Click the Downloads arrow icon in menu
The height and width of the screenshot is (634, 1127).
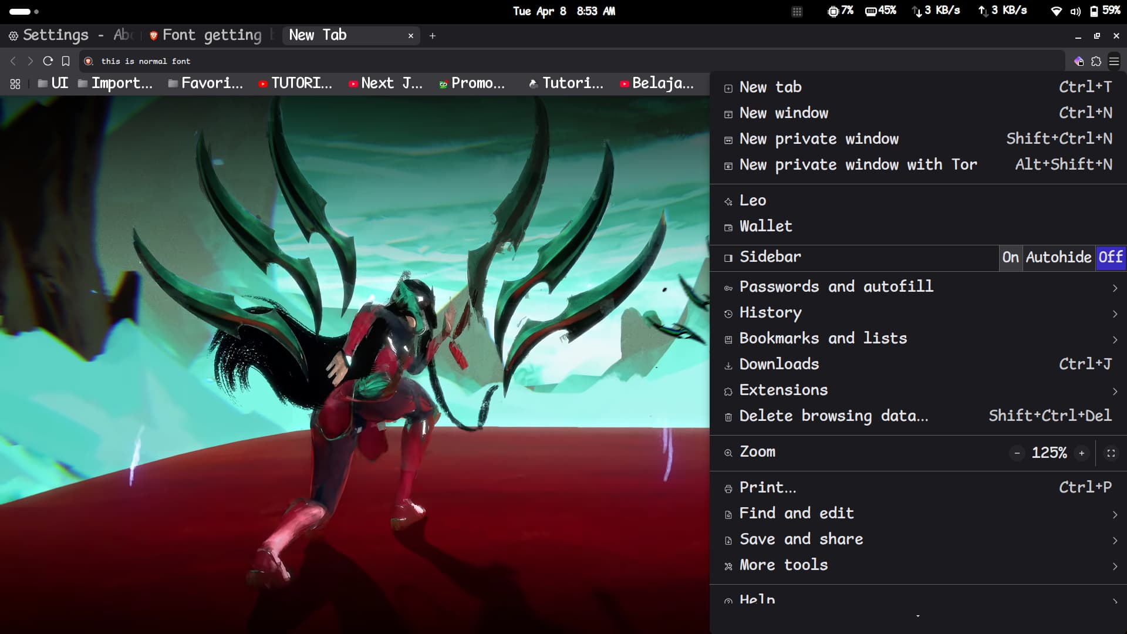coord(728,366)
